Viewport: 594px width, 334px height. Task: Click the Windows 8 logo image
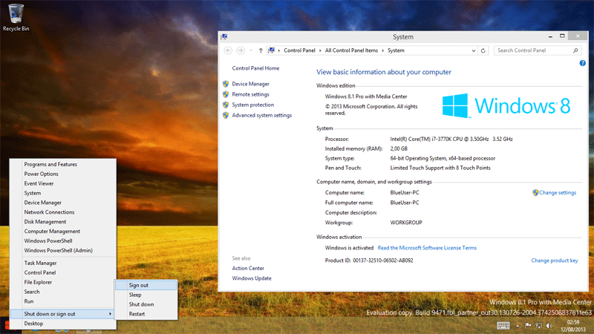coord(506,105)
